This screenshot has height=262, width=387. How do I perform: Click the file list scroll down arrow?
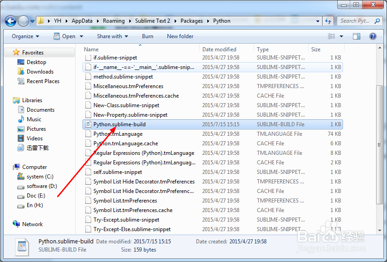coord(380,230)
